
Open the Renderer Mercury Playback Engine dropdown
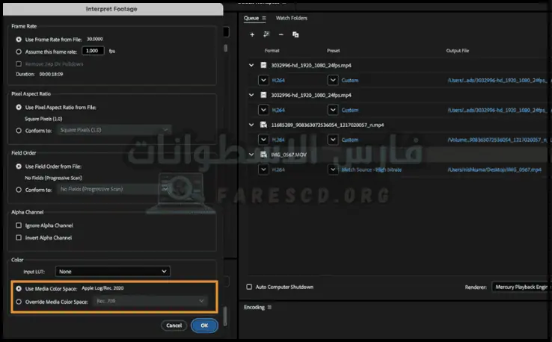[x=521, y=287]
